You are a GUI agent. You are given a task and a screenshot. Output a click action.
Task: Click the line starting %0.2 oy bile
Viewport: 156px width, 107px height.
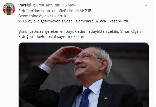coord(74,21)
